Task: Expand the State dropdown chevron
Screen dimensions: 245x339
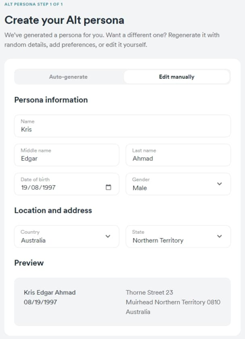Action: tap(219, 237)
